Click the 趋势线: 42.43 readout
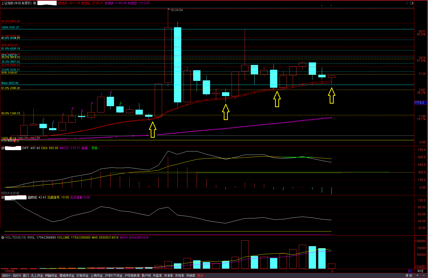Viewport: 428px width, 278px height. [x=37, y=197]
